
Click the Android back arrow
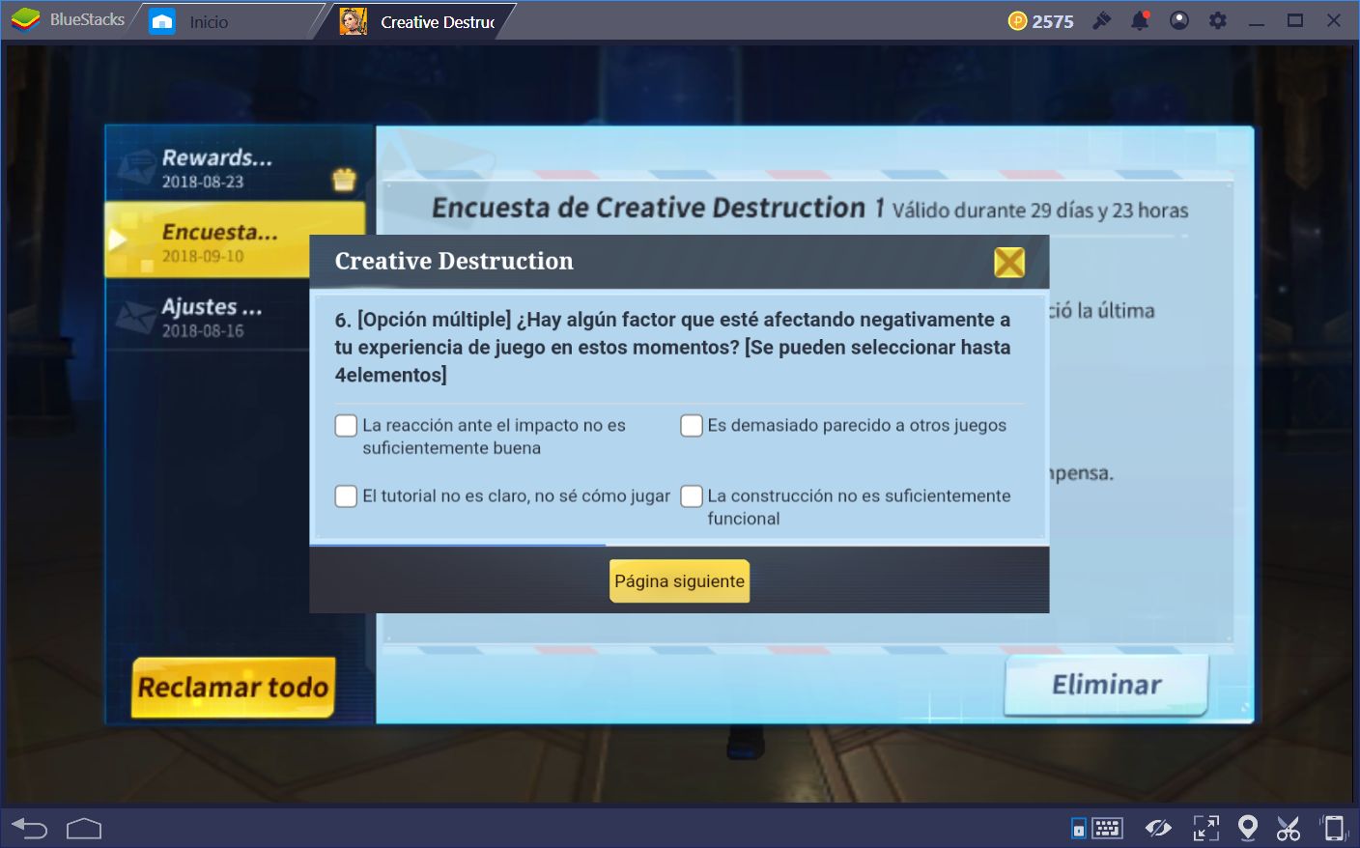[29, 828]
